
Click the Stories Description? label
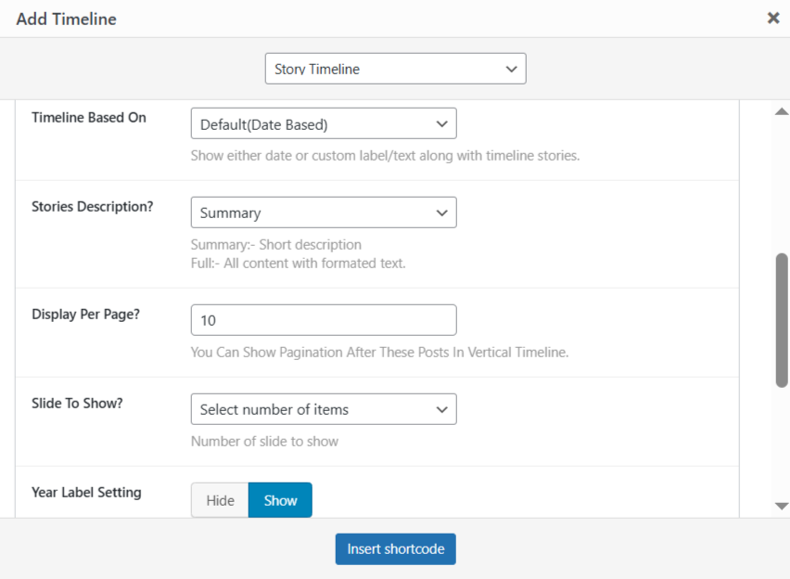(93, 207)
